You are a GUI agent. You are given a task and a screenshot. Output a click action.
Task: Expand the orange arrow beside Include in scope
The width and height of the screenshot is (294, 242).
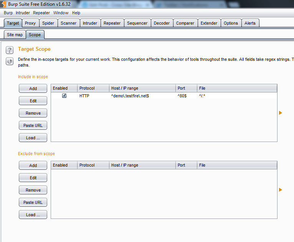281,113
